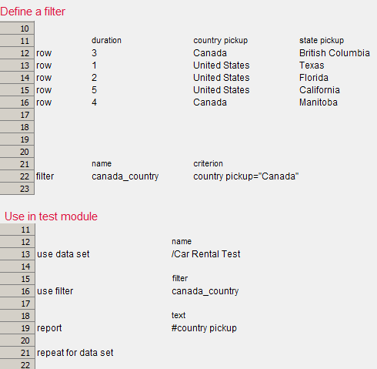Select the criterion cell country pickup="Canada"
377x369 pixels.
[x=246, y=176]
